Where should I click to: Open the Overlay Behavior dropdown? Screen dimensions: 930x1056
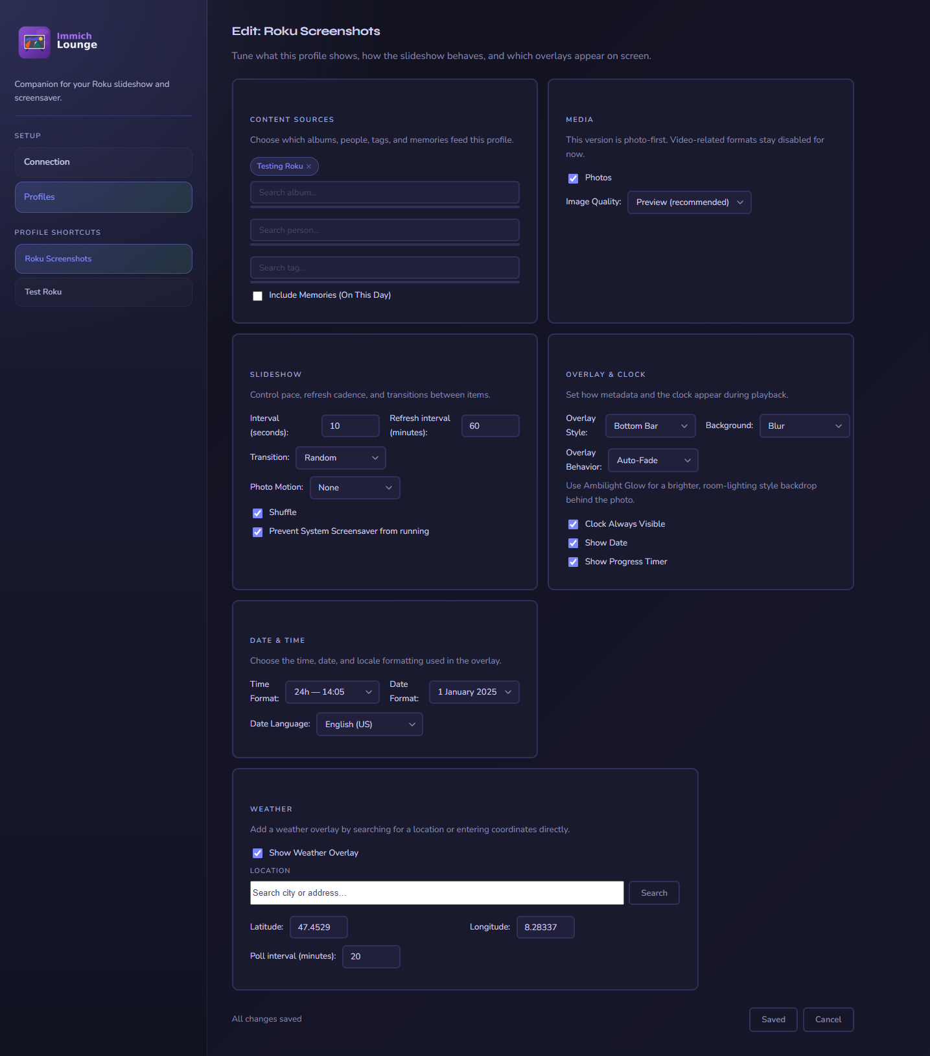653,461
